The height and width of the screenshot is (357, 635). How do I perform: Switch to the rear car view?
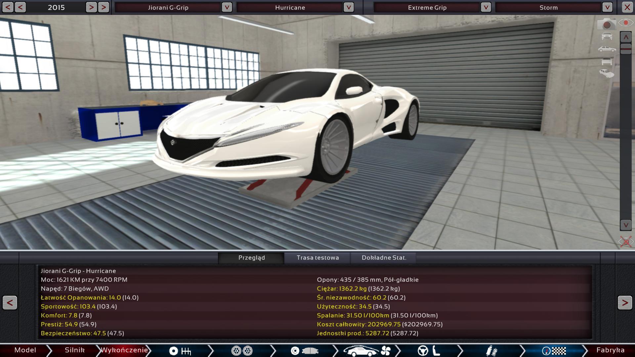pyautogui.click(x=607, y=61)
